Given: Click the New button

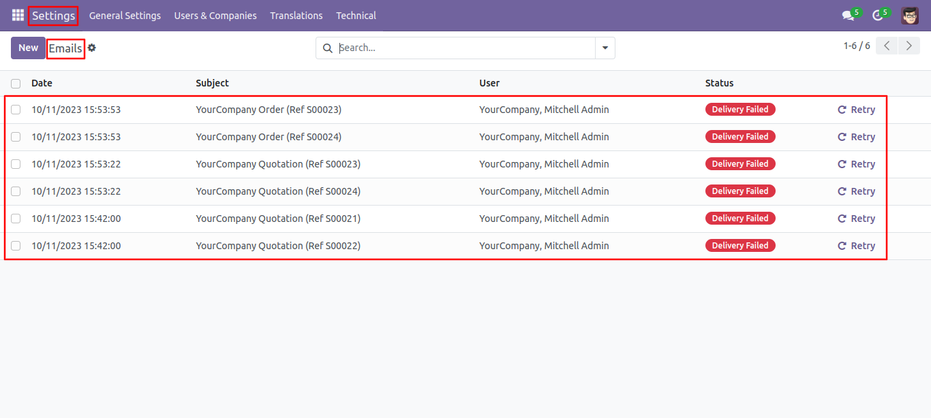Looking at the screenshot, I should 28,48.
